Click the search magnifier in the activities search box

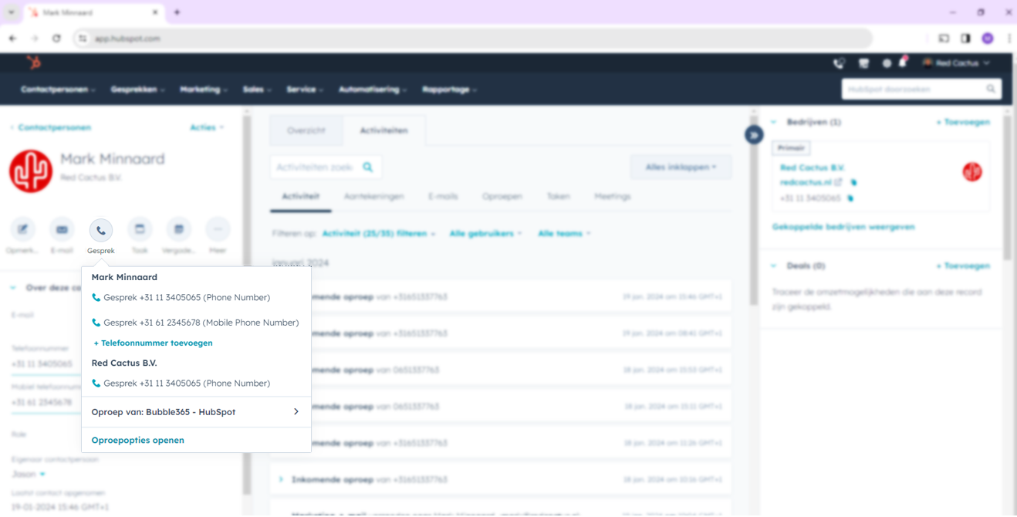368,167
